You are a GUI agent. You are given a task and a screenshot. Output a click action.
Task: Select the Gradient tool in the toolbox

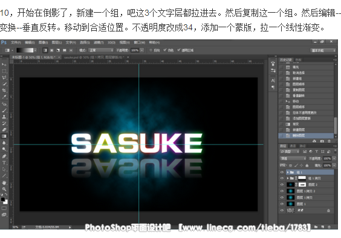(x=4, y=136)
